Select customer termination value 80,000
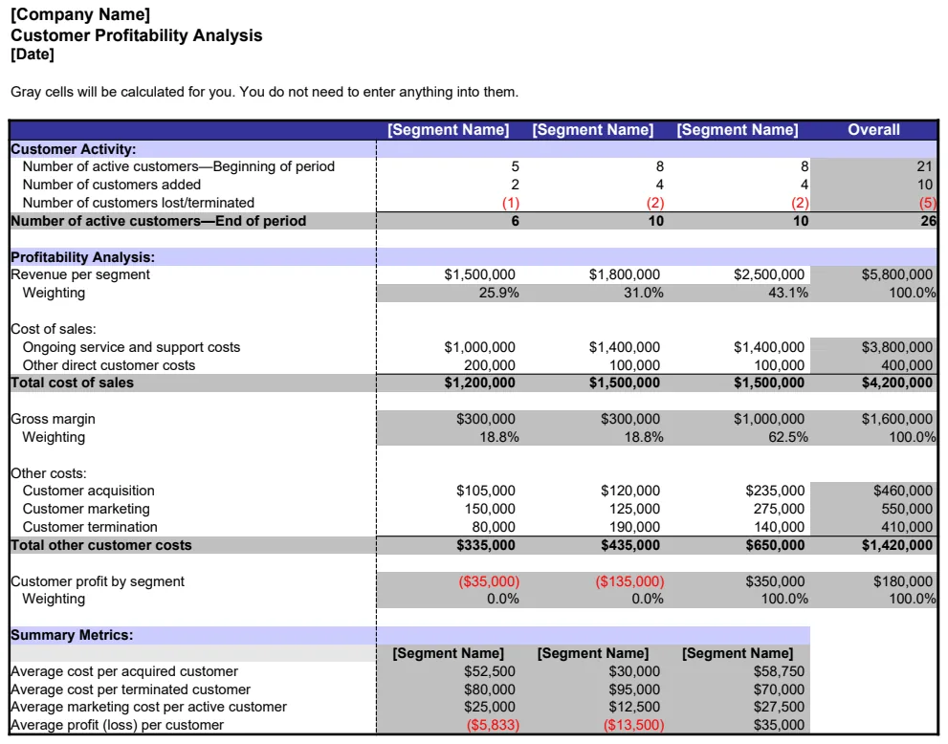The image size is (948, 744). [494, 528]
